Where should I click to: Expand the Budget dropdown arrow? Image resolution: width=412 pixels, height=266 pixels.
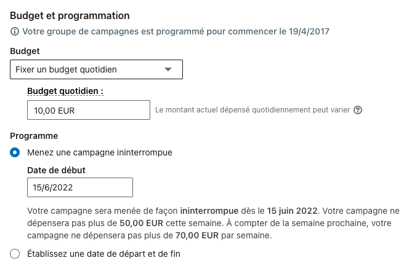pyautogui.click(x=168, y=69)
